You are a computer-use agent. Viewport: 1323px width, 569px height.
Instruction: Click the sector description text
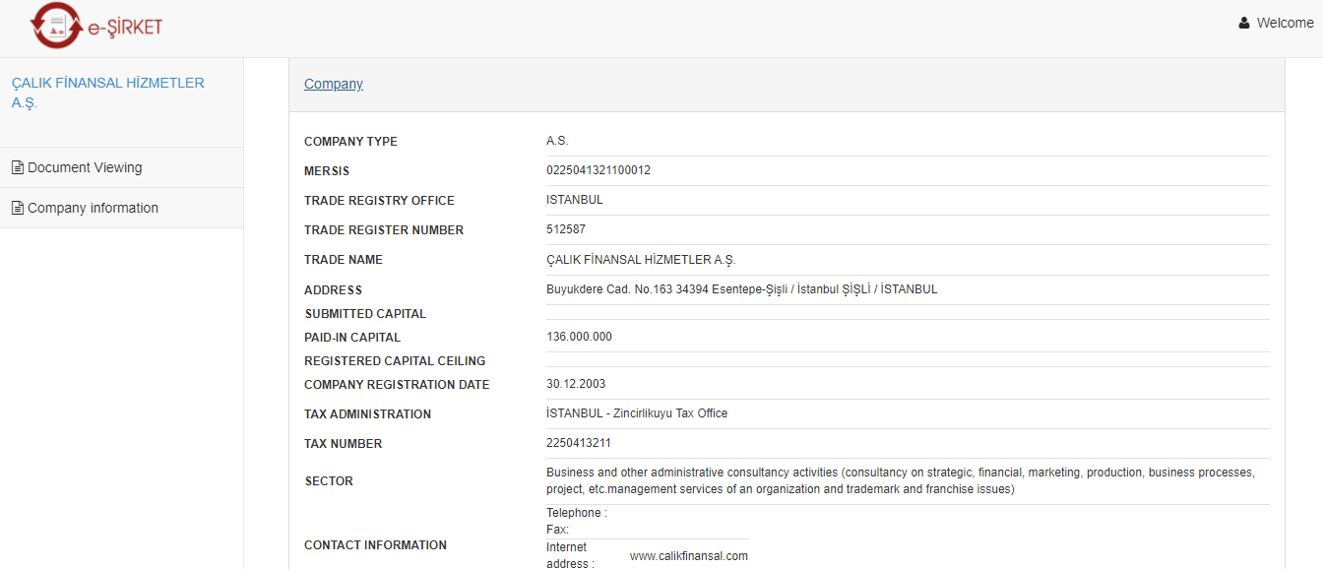[x=900, y=480]
